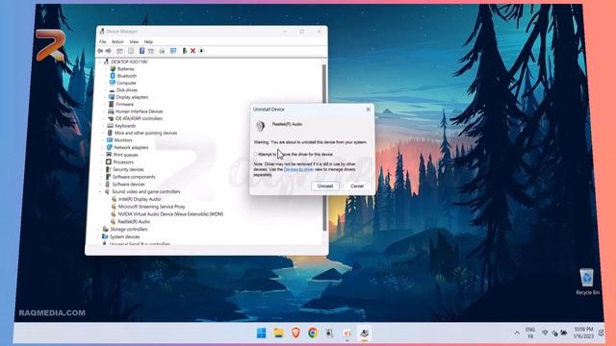Open the Action menu
This screenshot has width=616, height=346.
(117, 41)
